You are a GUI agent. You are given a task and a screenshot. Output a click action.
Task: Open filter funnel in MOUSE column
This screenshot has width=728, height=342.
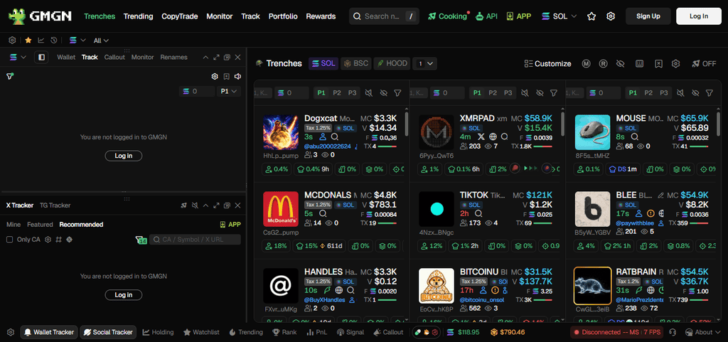point(709,93)
